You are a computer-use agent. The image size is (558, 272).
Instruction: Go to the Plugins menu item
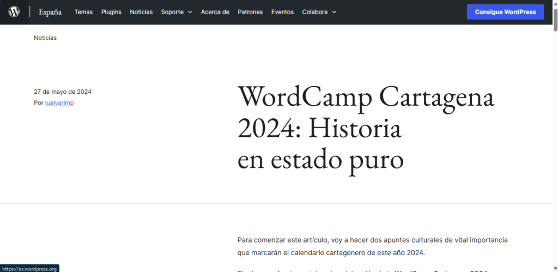coord(111,12)
